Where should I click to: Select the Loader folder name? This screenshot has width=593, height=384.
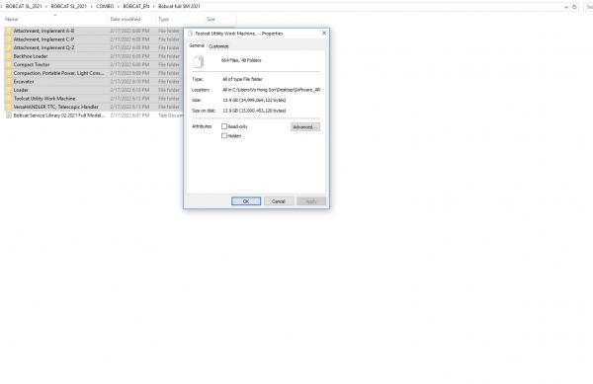[x=21, y=90]
